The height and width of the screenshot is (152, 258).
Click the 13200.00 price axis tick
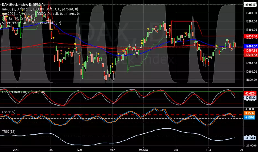point(251,21)
